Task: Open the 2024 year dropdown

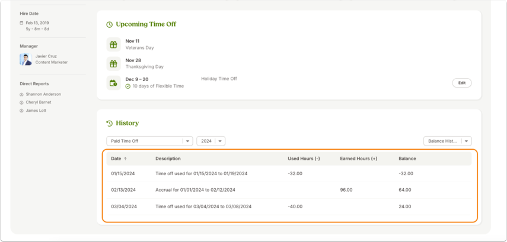Action: coord(211,141)
